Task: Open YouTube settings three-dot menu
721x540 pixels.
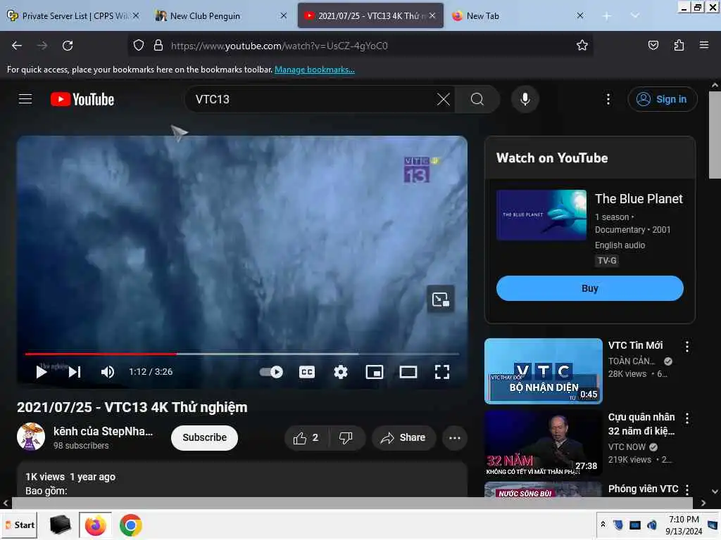Action: click(608, 99)
